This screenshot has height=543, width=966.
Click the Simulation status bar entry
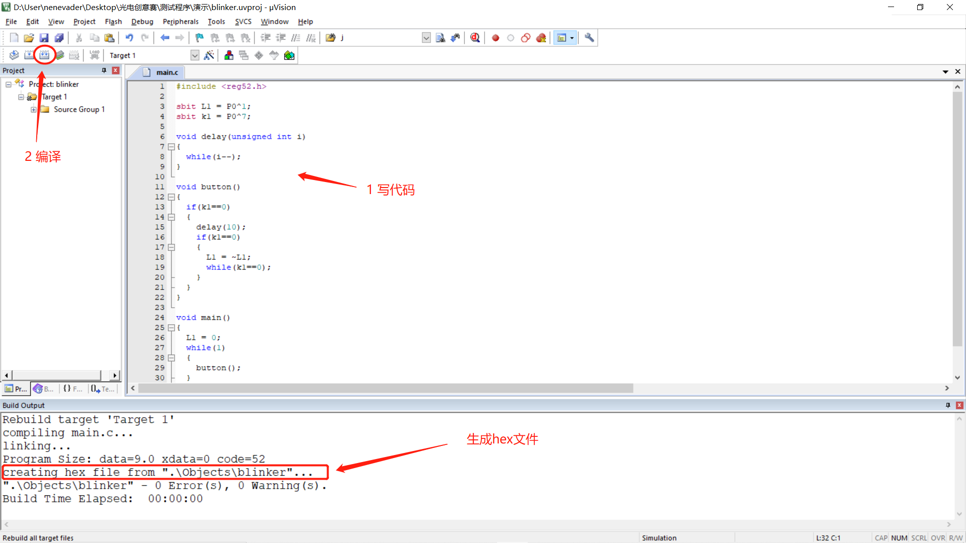659,538
